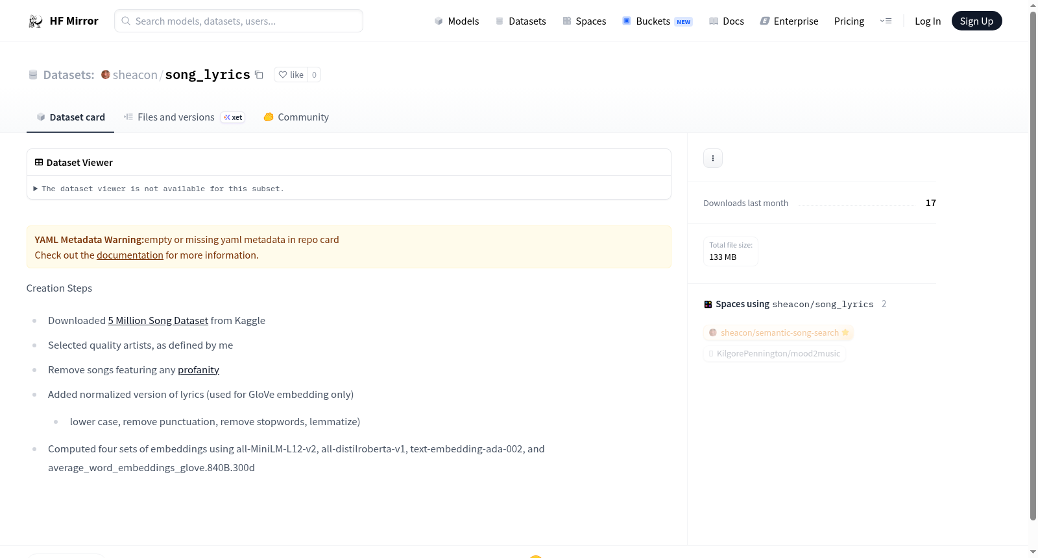The width and height of the screenshot is (1038, 558).
Task: Click the Buckets nav icon
Action: pos(627,21)
